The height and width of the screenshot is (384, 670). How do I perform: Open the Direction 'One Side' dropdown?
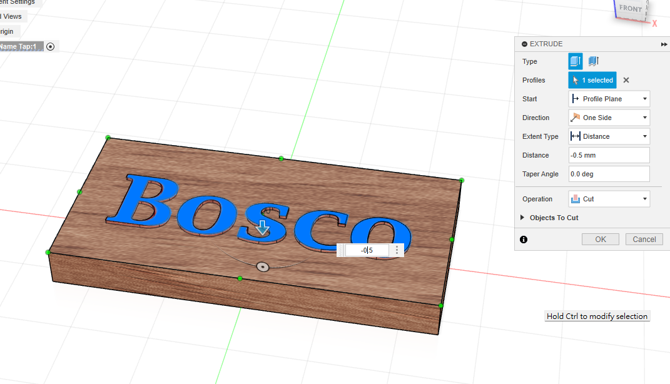609,118
